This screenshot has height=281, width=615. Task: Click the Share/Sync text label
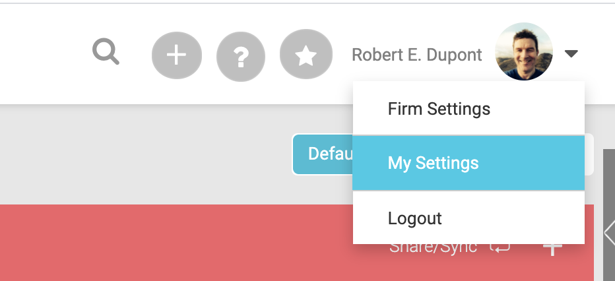pyautogui.click(x=433, y=247)
